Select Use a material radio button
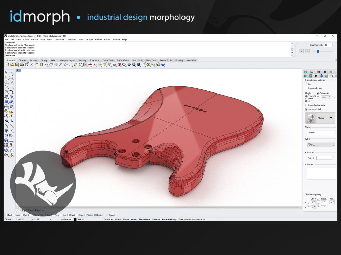 [306, 109]
